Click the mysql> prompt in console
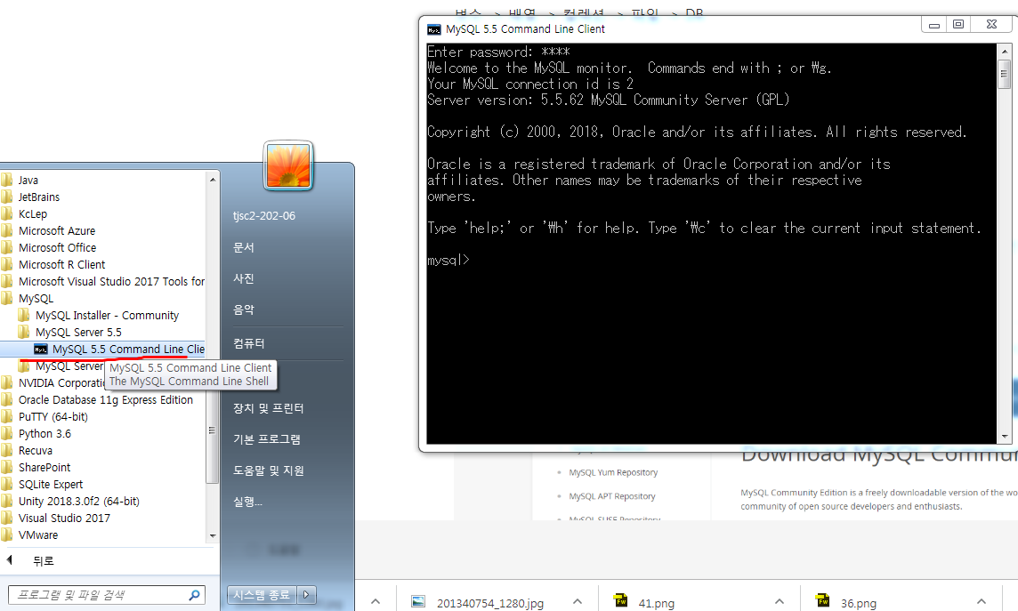 (x=448, y=260)
